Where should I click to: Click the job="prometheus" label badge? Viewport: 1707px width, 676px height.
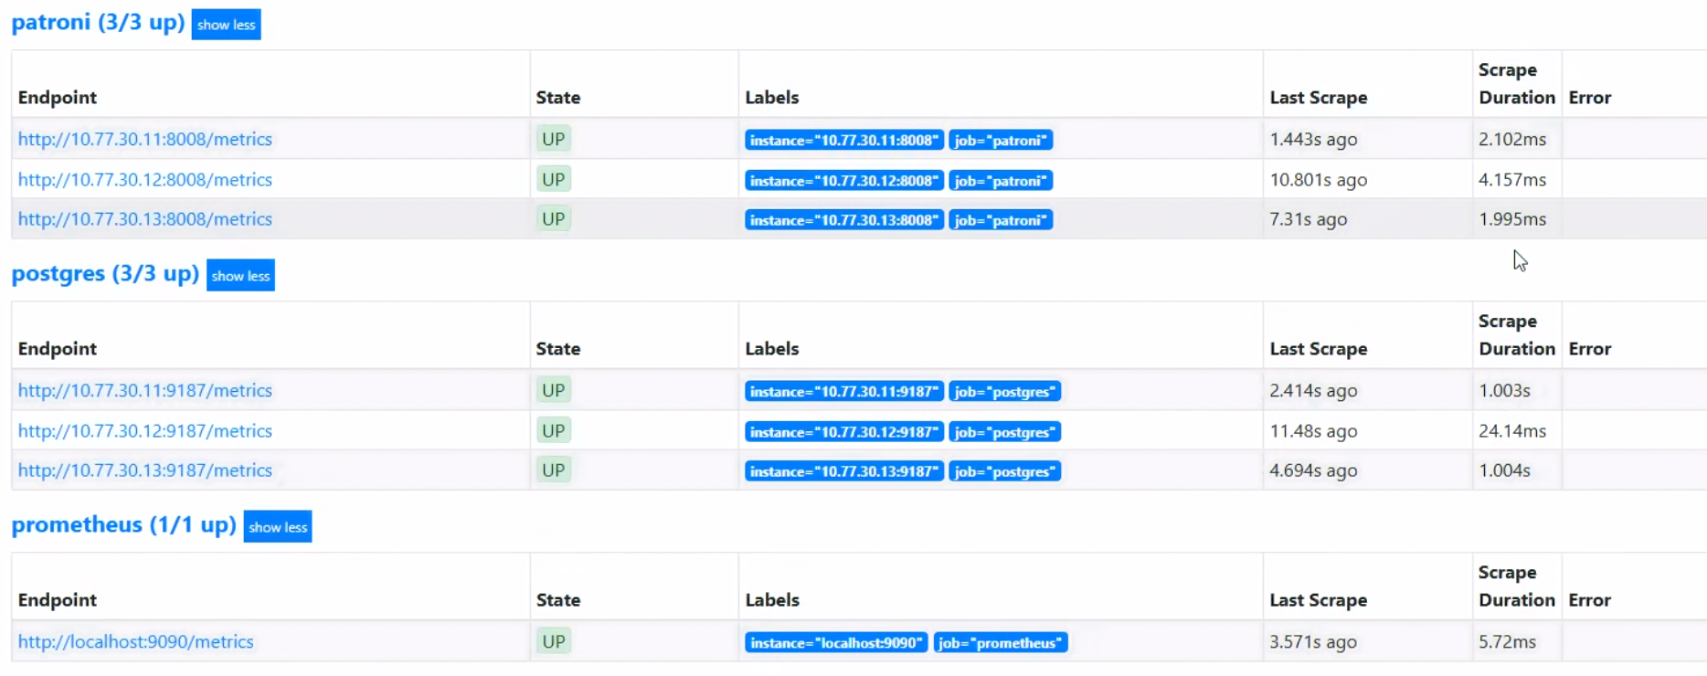pyautogui.click(x=1001, y=643)
